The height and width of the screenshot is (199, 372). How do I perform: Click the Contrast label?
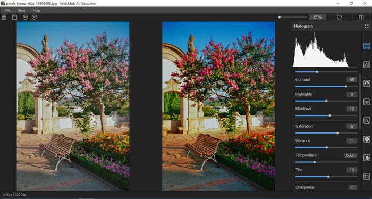pos(302,80)
